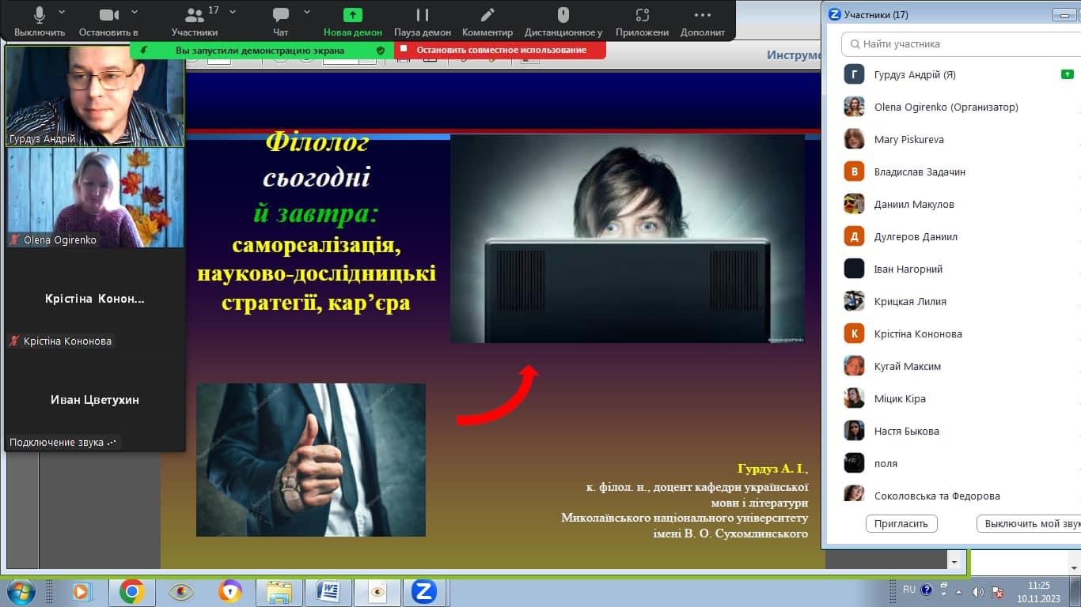The width and height of the screenshot is (1081, 607).
Task: Select Крістіна Кононова in participants list
Action: 918,334
